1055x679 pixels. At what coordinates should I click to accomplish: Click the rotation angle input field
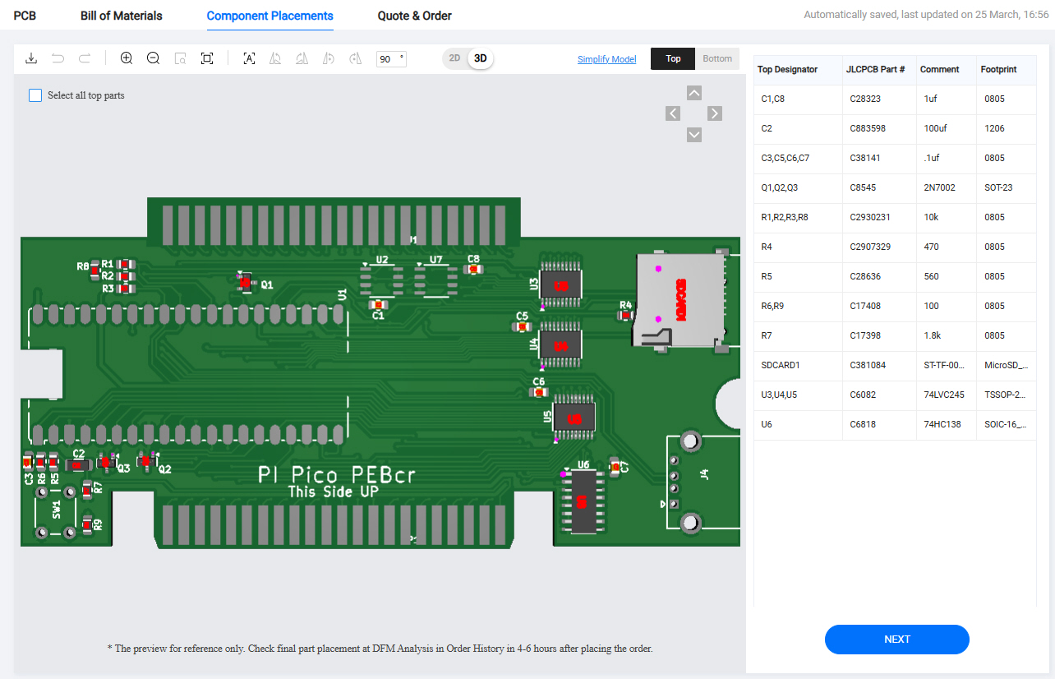coord(387,59)
